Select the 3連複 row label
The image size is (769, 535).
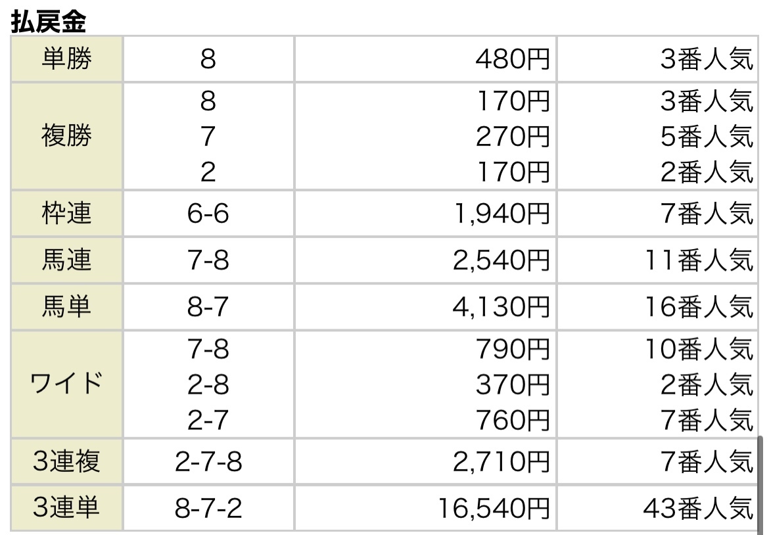(x=66, y=461)
